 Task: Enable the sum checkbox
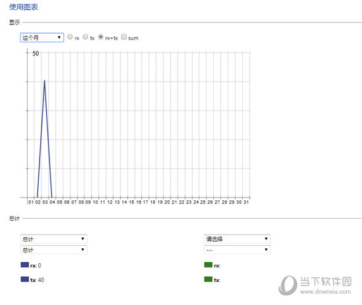124,37
